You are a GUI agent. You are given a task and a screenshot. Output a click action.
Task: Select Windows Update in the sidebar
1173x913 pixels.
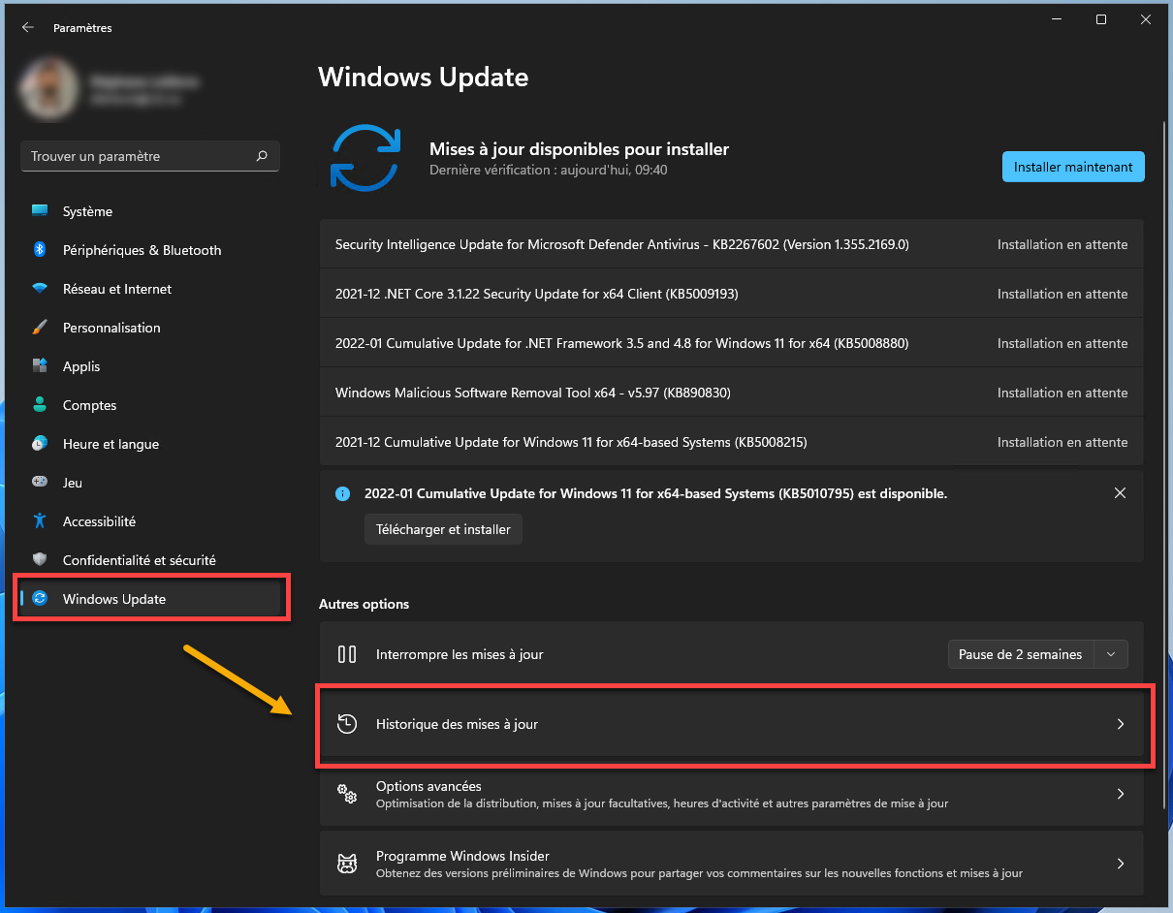pyautogui.click(x=150, y=599)
